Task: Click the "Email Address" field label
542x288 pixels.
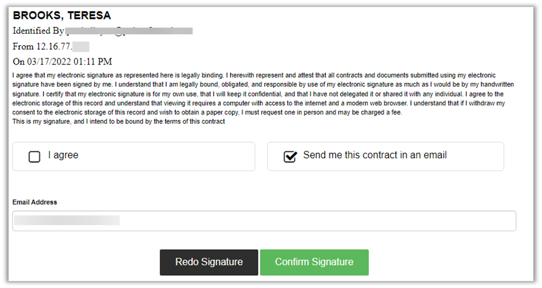Action: 34,203
